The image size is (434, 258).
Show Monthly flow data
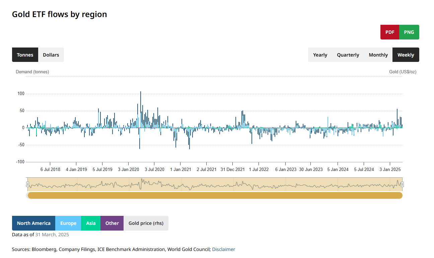378,55
